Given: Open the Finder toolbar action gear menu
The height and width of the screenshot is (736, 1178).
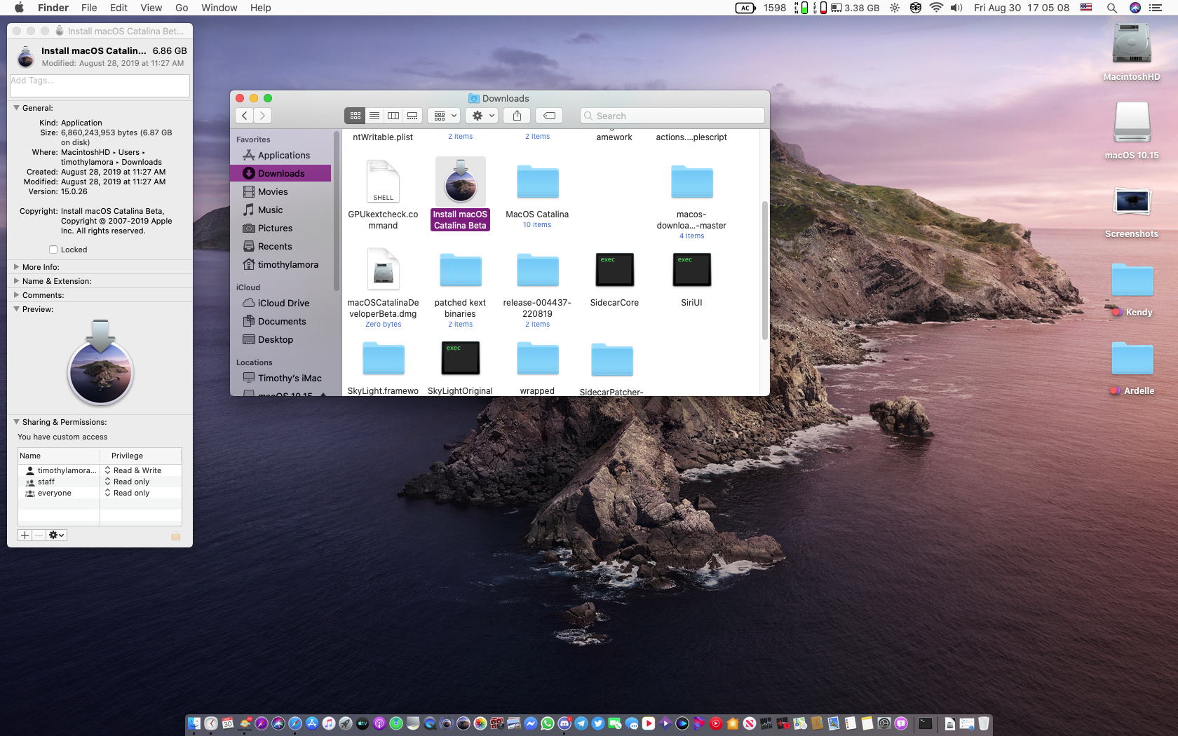Looking at the screenshot, I should click(x=482, y=116).
